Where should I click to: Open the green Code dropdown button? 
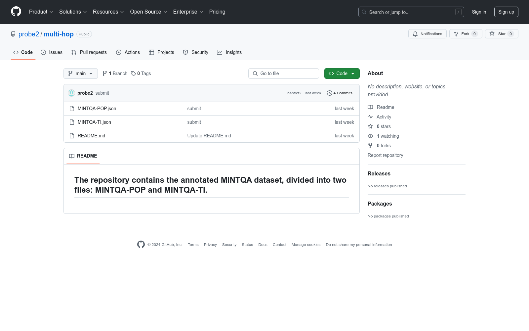click(342, 73)
